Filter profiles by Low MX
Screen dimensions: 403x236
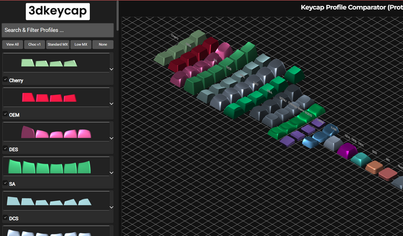click(x=81, y=44)
